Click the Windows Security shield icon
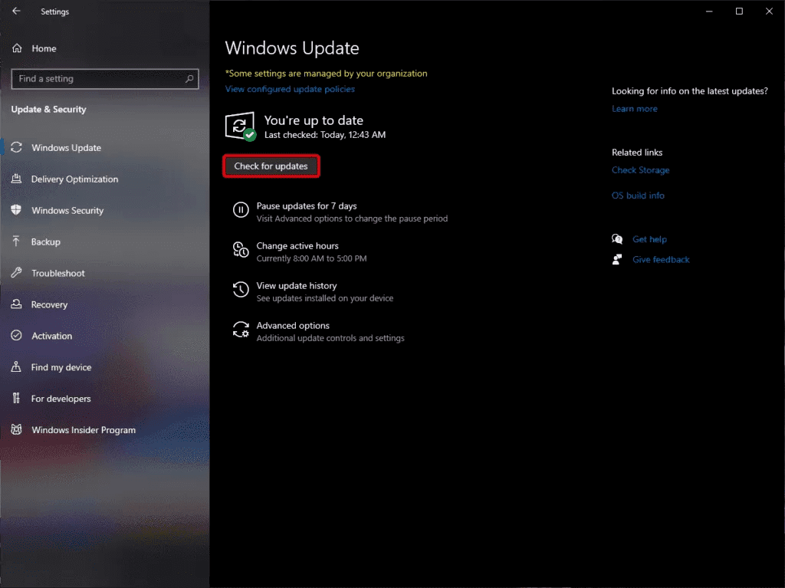The width and height of the screenshot is (785, 588). point(17,210)
